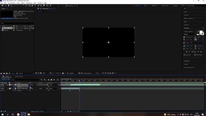
Task: Toggle Opacity stopwatch on first layer
Action: click(x=14, y=87)
